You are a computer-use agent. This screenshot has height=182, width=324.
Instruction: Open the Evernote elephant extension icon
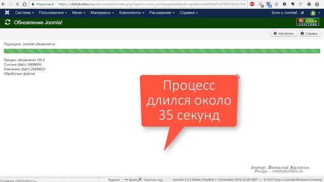(x=293, y=4)
